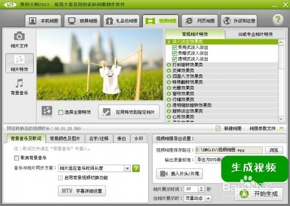This screenshot has width=290, height=206.
Task: Uncheck 变暗式淡入淡出 effect
Action: coord(174,53)
